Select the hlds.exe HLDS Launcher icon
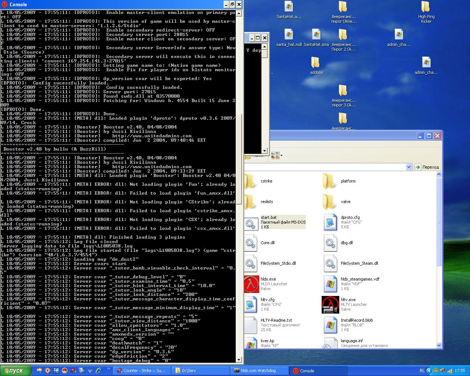 click(x=252, y=284)
